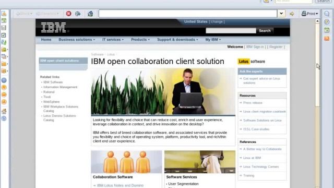Screen dimensions: 334x188
Task: Expand the Support & downloads menu
Action: click(177, 40)
